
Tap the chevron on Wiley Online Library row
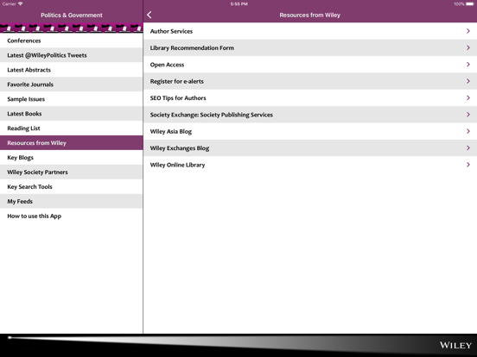pos(468,165)
